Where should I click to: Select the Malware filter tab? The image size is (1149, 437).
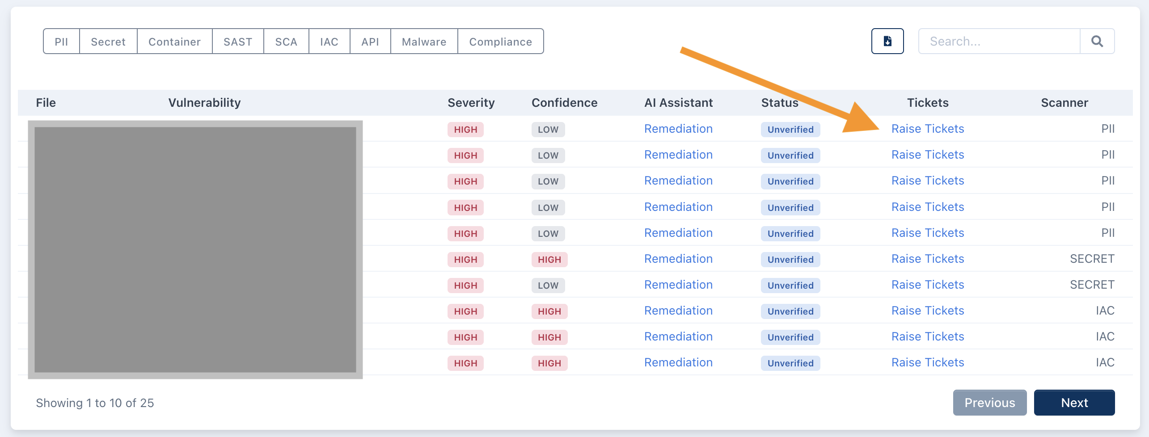click(x=424, y=42)
